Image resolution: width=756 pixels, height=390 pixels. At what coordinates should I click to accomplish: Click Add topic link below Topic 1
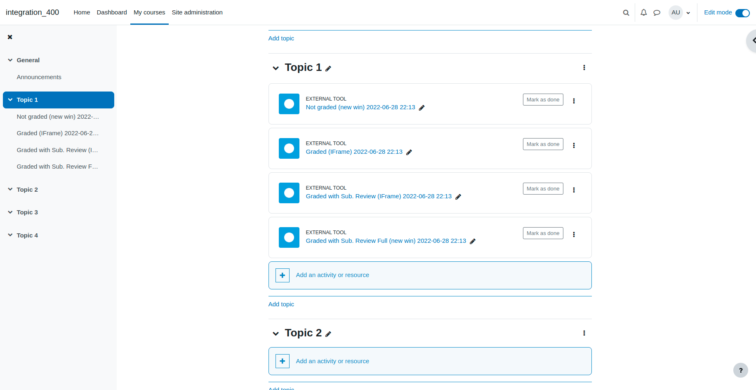281,304
